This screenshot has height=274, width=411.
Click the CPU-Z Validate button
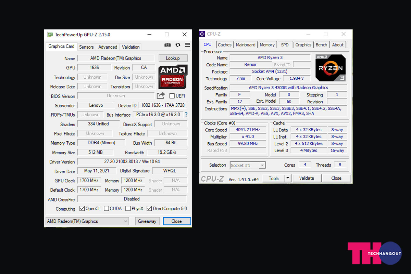point(307,178)
